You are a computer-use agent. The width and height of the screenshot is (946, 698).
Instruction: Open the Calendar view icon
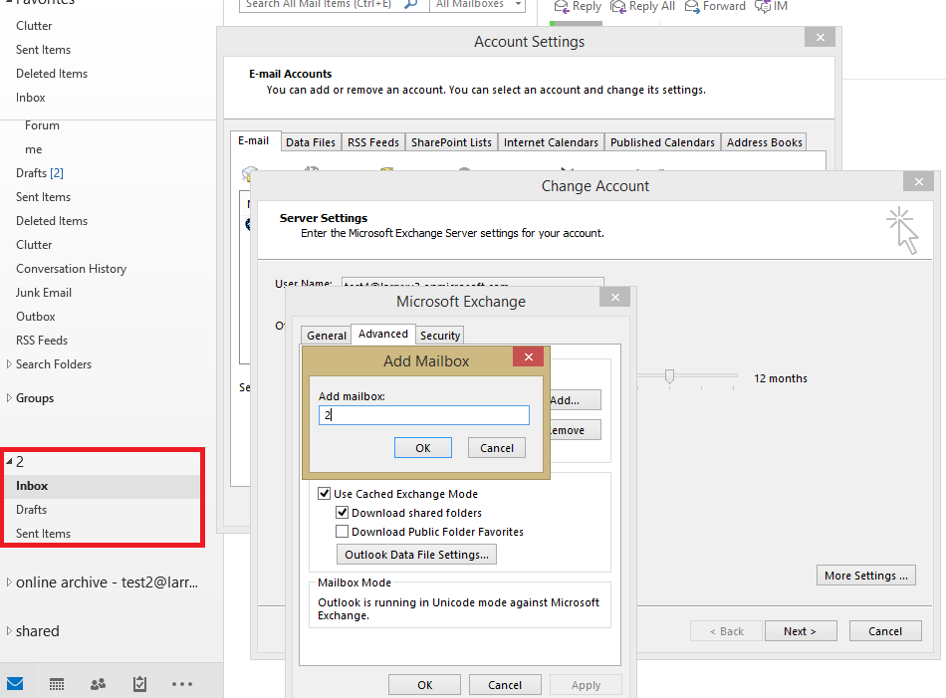click(57, 683)
